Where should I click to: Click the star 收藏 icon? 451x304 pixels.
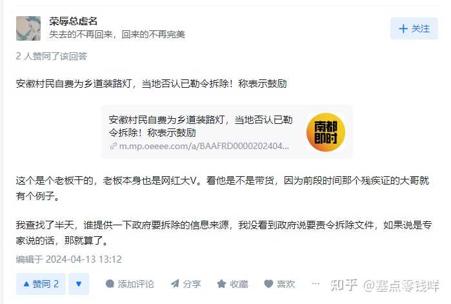point(221,284)
